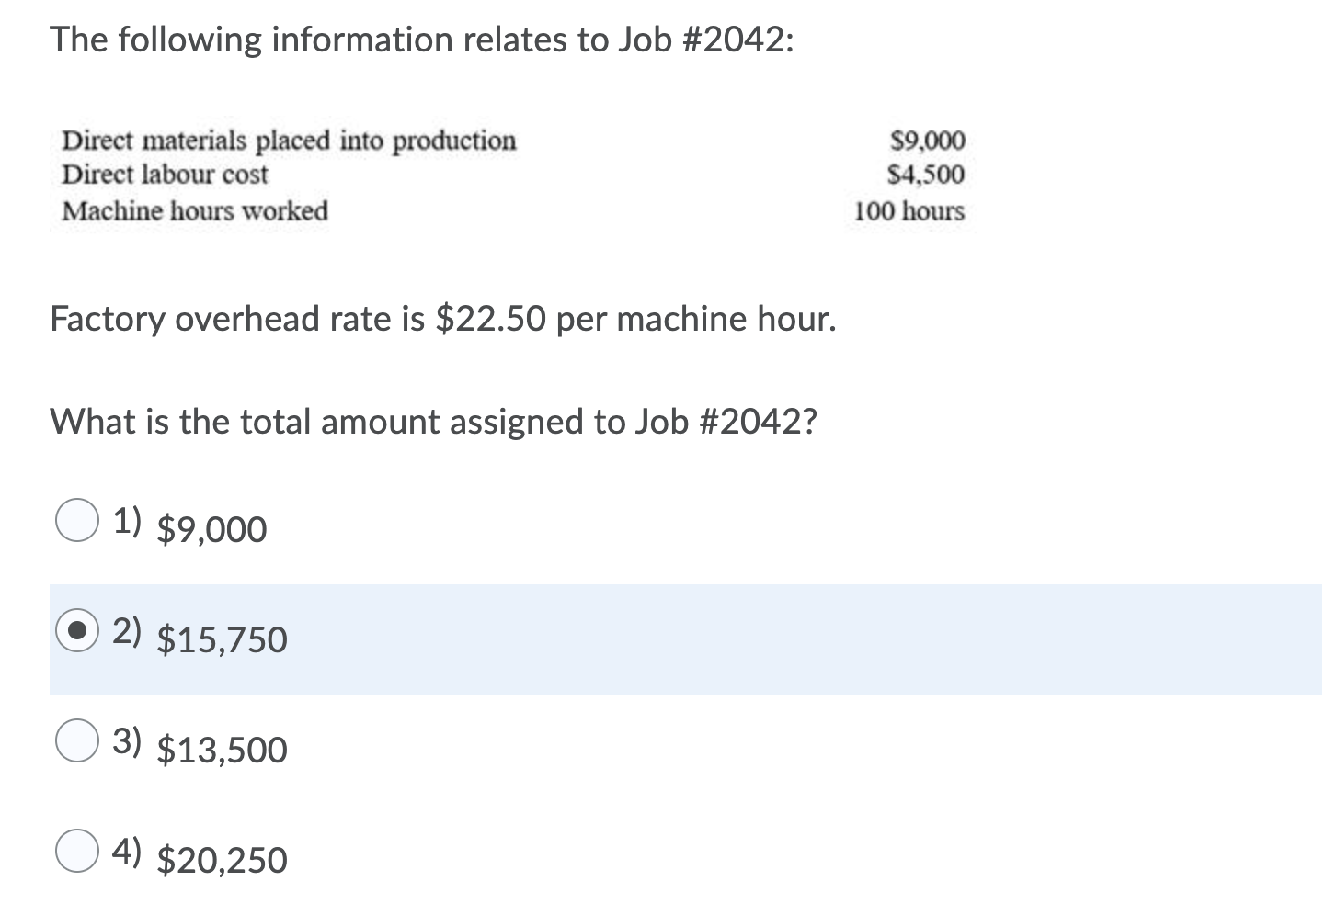Click the Machine hours worked label
The image size is (1326, 915).
pos(194,211)
